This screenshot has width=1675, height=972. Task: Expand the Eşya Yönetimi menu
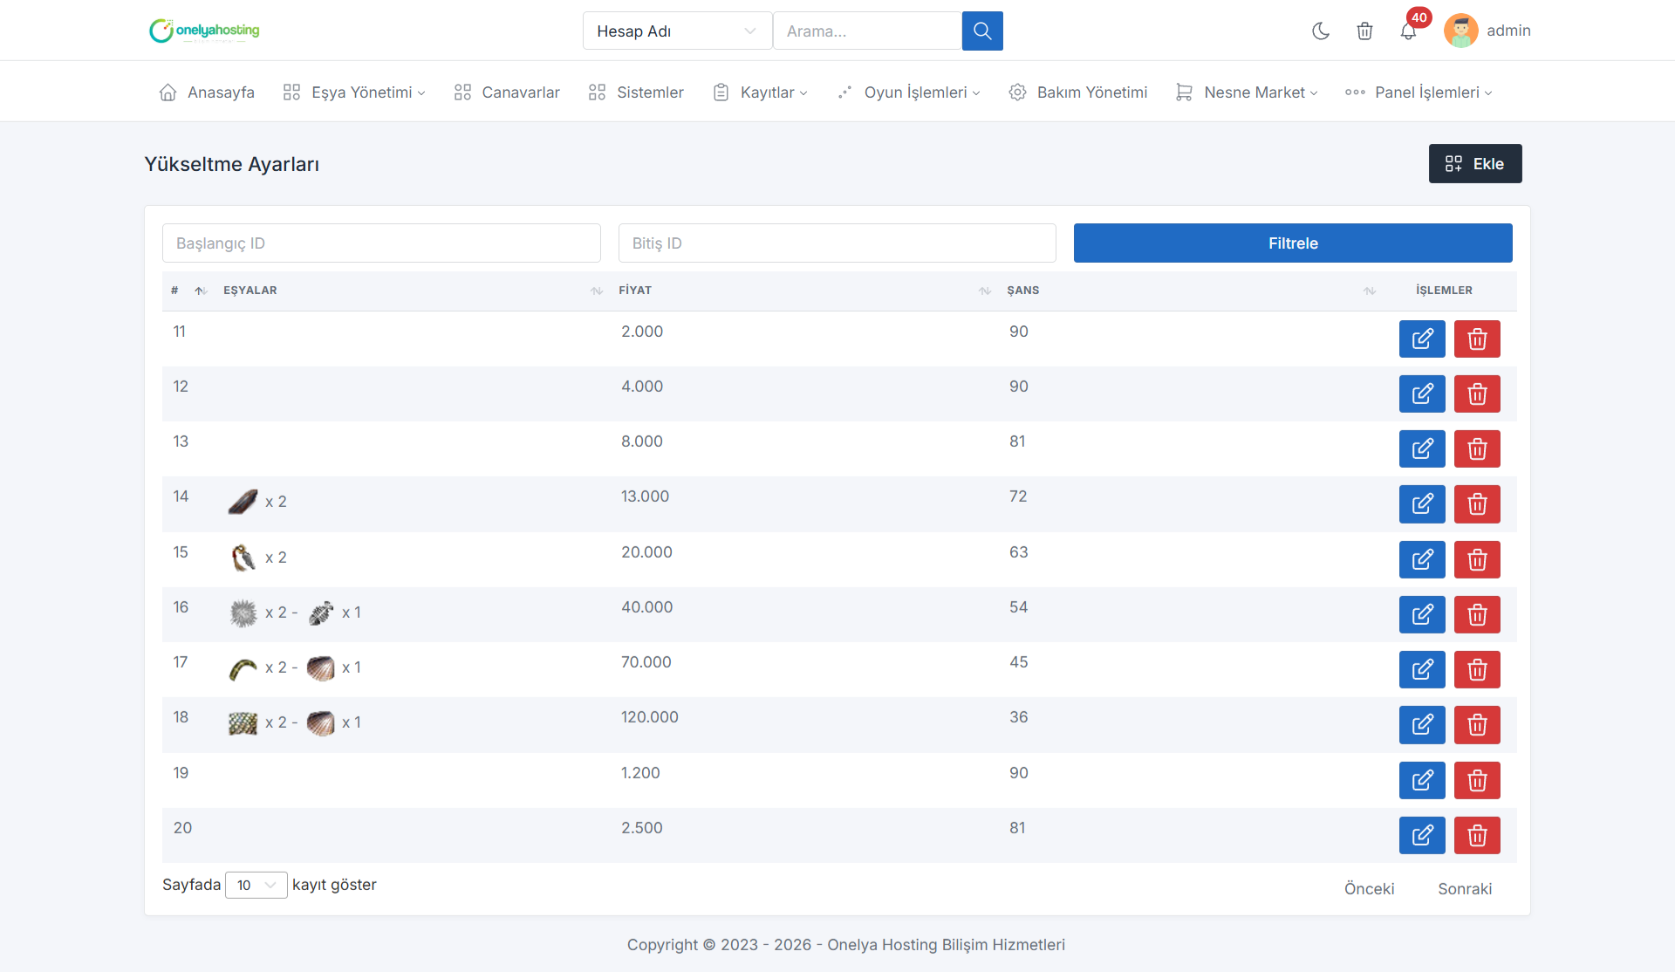[354, 92]
